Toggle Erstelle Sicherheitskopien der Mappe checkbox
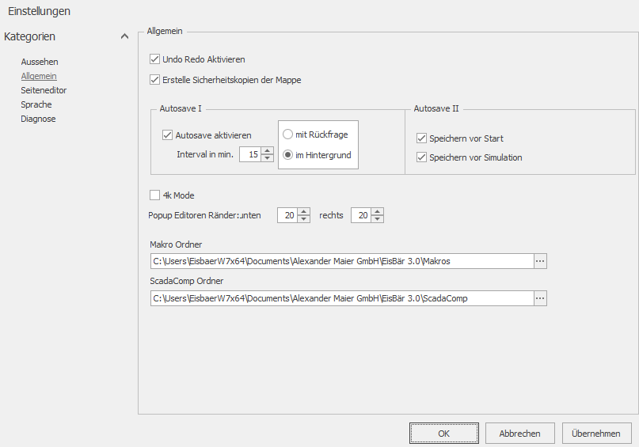Viewport: 639px width, 447px height. 154,80
